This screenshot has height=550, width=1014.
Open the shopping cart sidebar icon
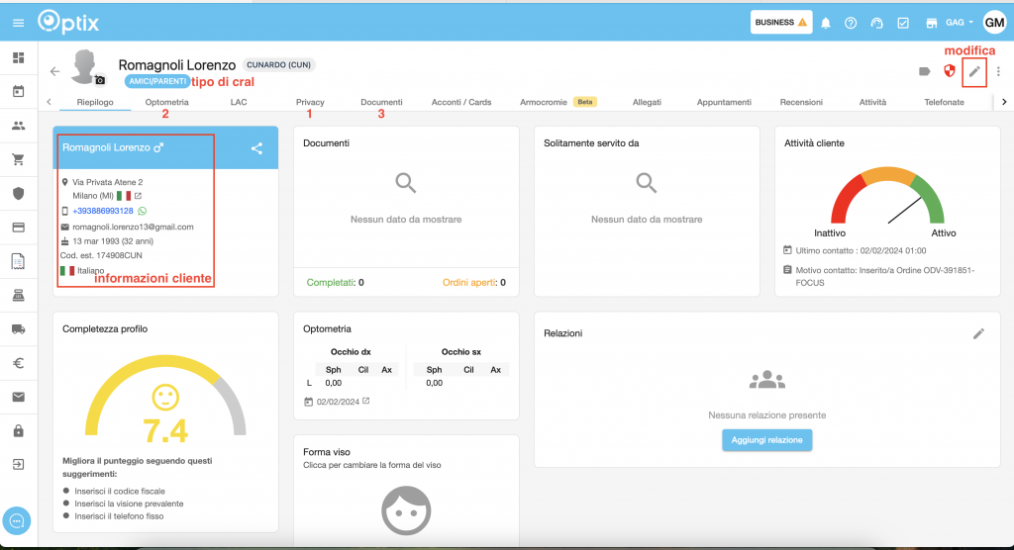point(18,159)
